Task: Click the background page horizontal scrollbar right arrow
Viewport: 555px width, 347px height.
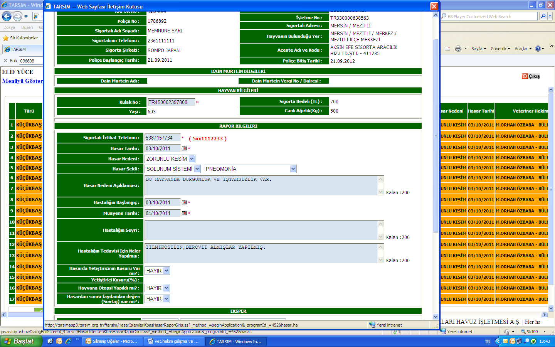Action: tap(544, 315)
